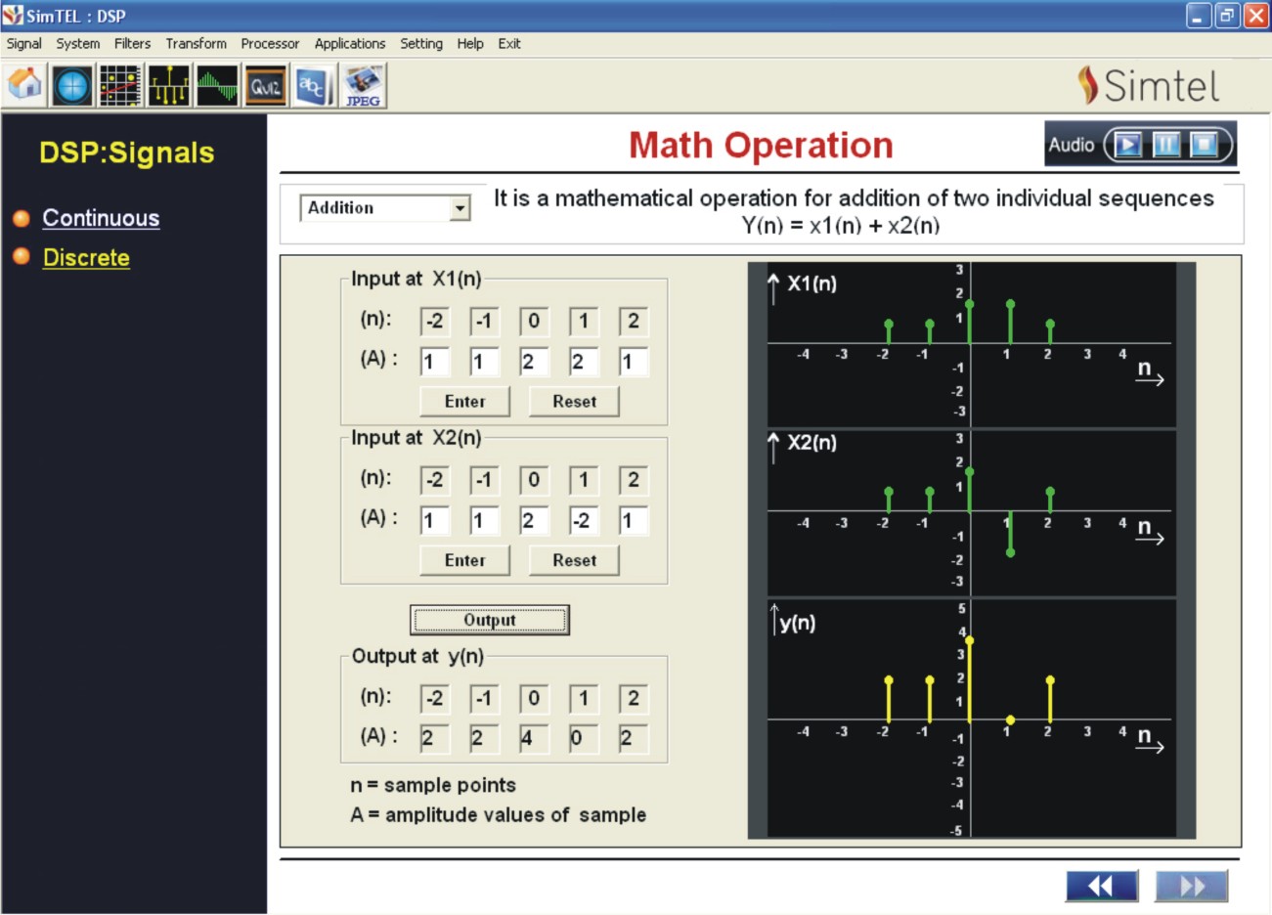The height and width of the screenshot is (915, 1272).
Task: Click X2(n) amplitude field for n=-1
Action: click(x=485, y=520)
